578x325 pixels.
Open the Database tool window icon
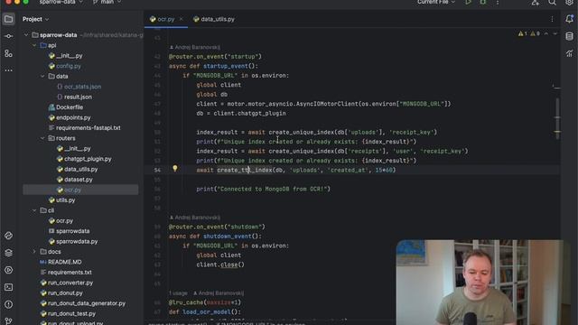[570, 36]
